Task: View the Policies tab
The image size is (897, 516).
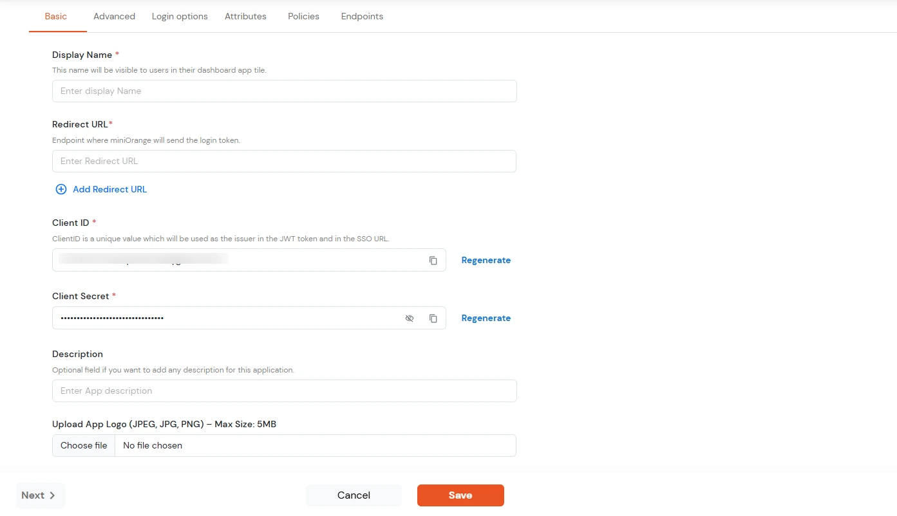Action: [x=303, y=16]
